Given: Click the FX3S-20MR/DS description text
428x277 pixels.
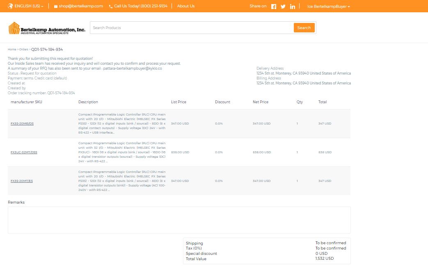Looking at the screenshot, I should click(122, 123).
